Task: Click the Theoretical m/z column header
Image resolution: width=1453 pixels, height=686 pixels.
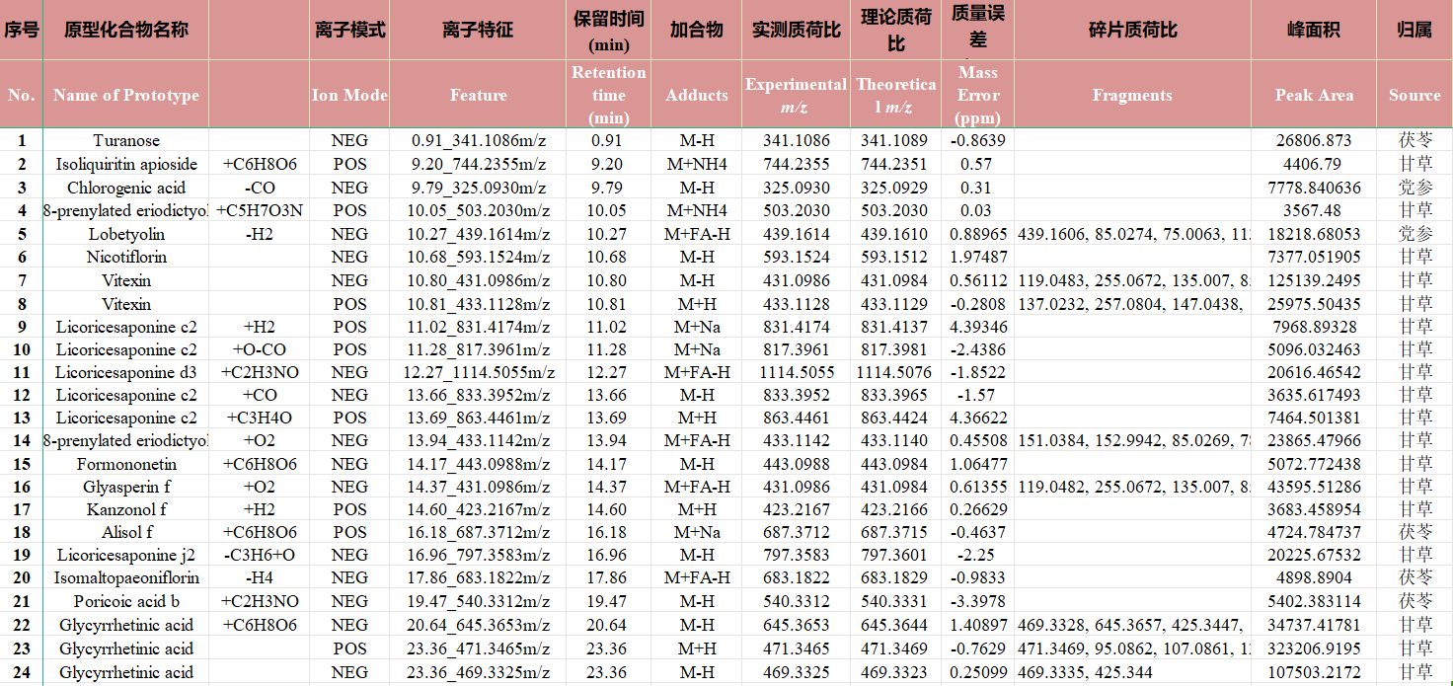Action: (x=893, y=95)
